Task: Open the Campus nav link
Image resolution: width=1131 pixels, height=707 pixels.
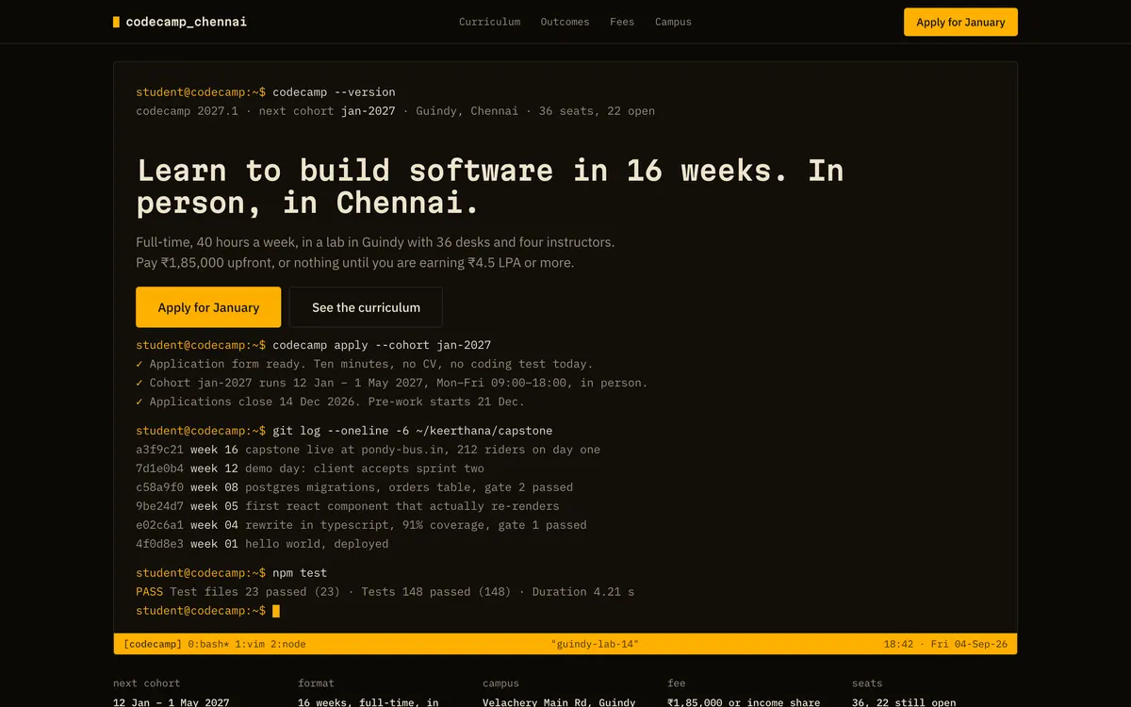Action: coord(673,22)
